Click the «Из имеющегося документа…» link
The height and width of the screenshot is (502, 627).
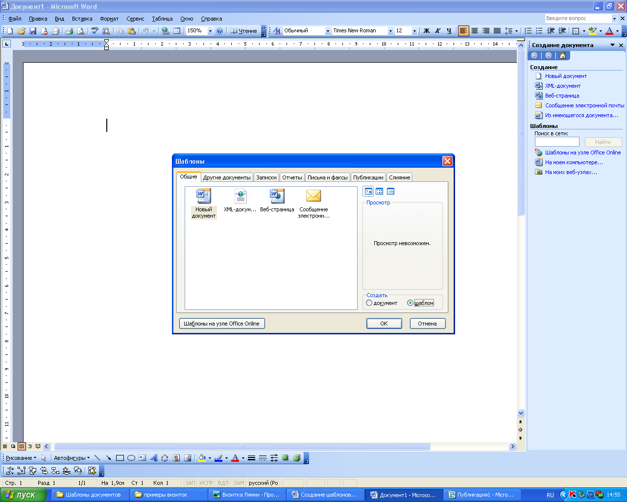pos(581,115)
